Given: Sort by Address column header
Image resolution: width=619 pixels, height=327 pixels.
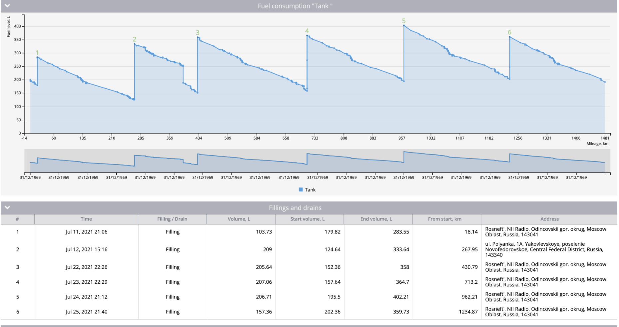Looking at the screenshot, I should [549, 219].
